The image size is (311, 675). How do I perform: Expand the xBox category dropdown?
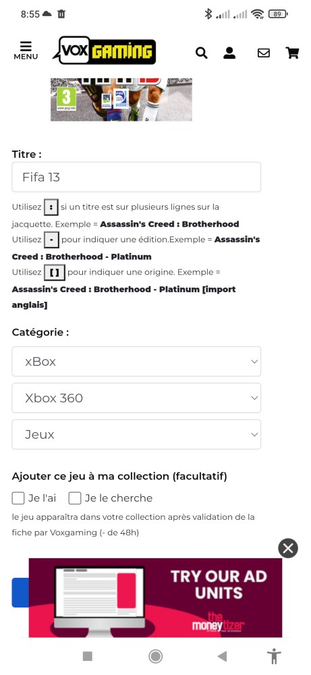(136, 362)
